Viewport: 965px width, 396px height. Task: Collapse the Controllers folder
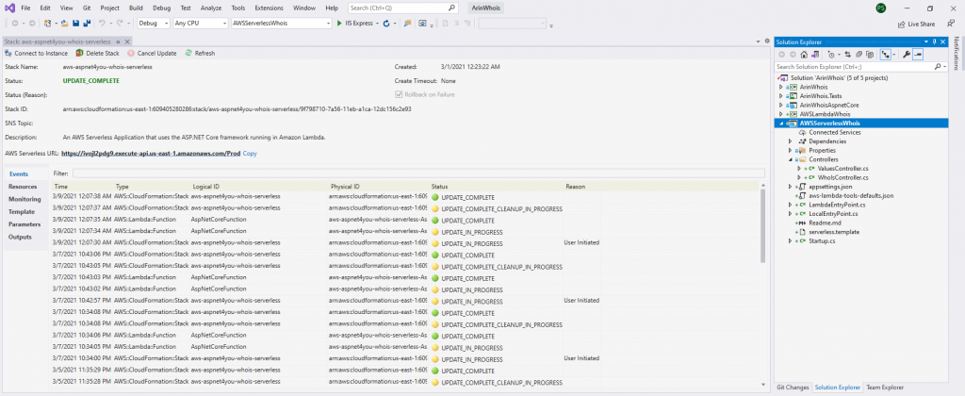pos(791,159)
